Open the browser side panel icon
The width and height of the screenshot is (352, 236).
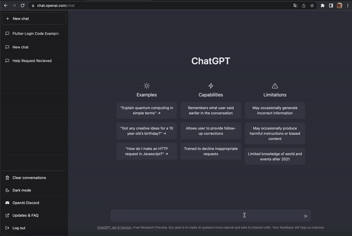(331, 6)
